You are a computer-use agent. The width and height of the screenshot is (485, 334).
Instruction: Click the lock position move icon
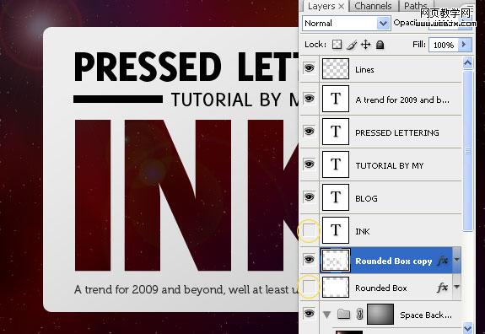coord(365,45)
